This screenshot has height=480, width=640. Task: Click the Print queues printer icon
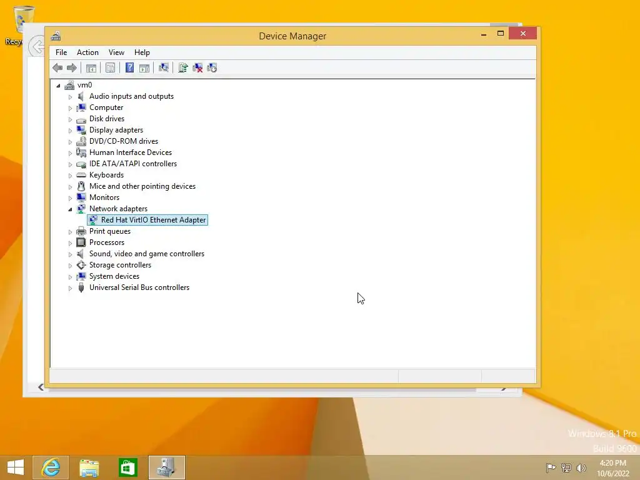(81, 231)
